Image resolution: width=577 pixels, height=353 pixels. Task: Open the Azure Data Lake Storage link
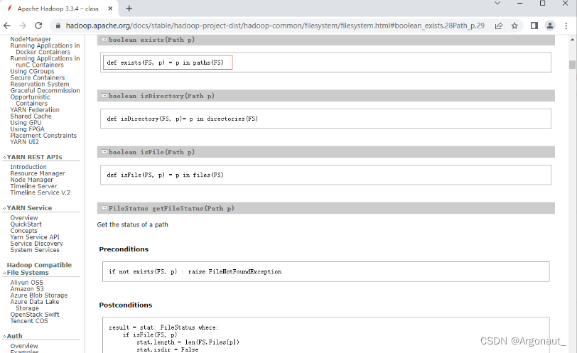[x=35, y=305]
